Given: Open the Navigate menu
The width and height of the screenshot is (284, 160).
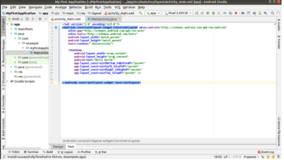Looking at the screenshot, I should (35, 7).
